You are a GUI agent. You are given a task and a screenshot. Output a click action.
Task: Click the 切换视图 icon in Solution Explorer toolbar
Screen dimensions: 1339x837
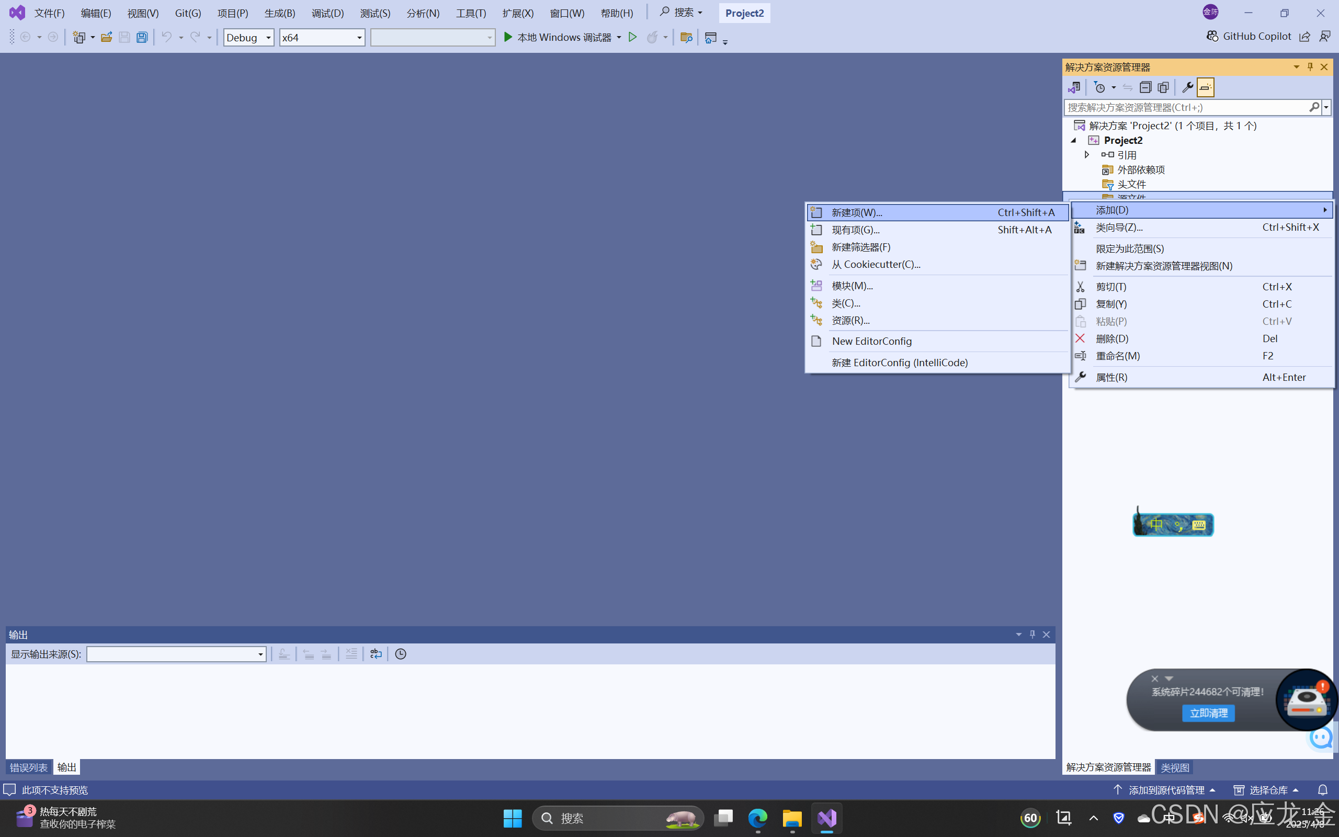click(1075, 87)
